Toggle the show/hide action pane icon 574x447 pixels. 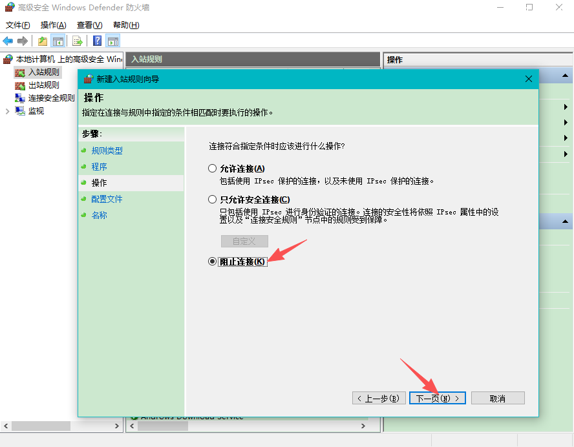click(x=112, y=40)
